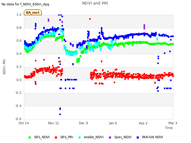This screenshot has width=191, height=143.
Task: Click the Dec 9 x-axis label
Action: [x=83, y=123]
